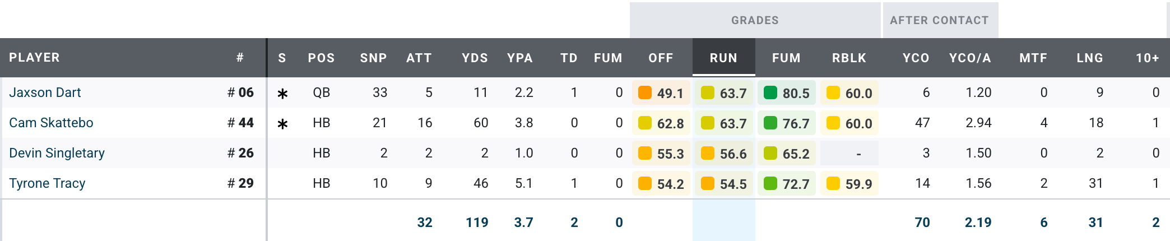The width and height of the screenshot is (1170, 241).
Task: Sort table by the ATT column
Action: click(419, 58)
